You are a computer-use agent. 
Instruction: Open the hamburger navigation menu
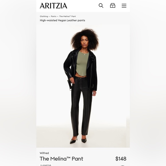point(124,6)
